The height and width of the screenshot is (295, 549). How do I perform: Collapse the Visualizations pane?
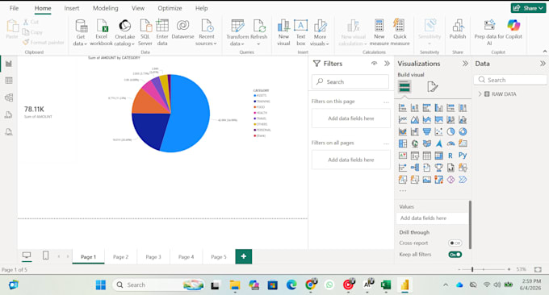[x=465, y=63]
